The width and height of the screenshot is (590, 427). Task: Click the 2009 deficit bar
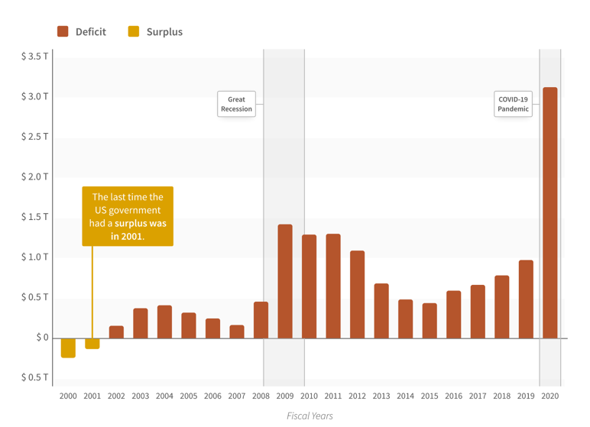coord(285,281)
